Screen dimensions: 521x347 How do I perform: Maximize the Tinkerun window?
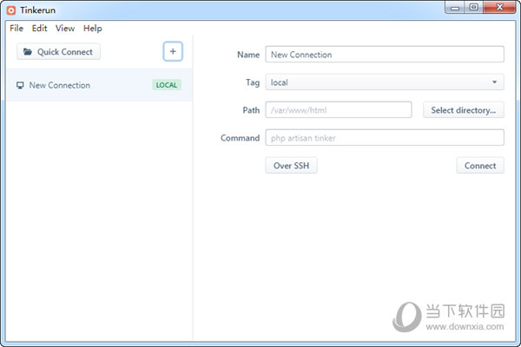[x=473, y=8]
